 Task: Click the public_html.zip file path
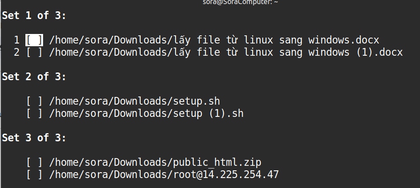[155, 162]
